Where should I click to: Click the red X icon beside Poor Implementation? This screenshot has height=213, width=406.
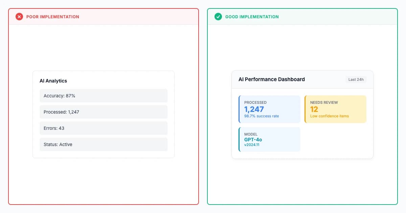[19, 17]
